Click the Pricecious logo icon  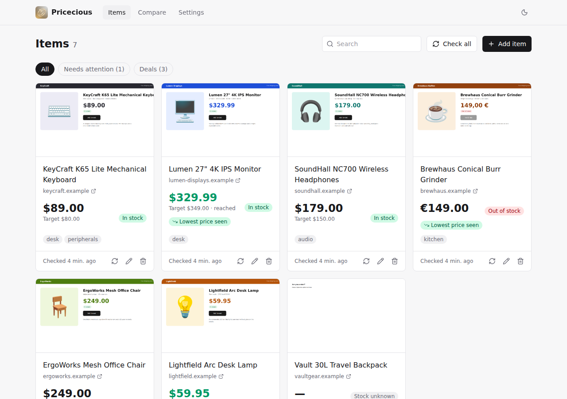click(x=42, y=12)
